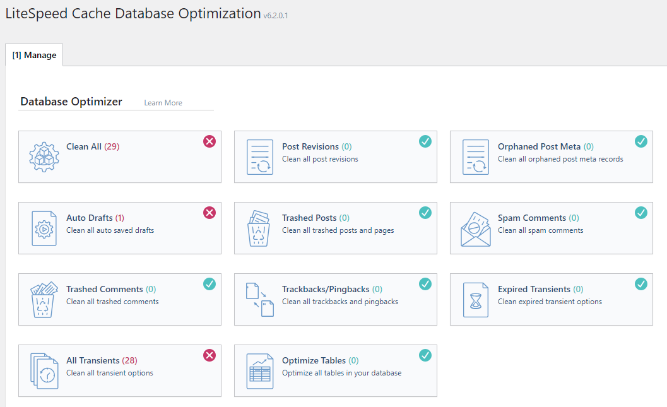Image resolution: width=667 pixels, height=407 pixels.
Task: Click 'Clean all auto saved drafts' text
Action: [110, 230]
